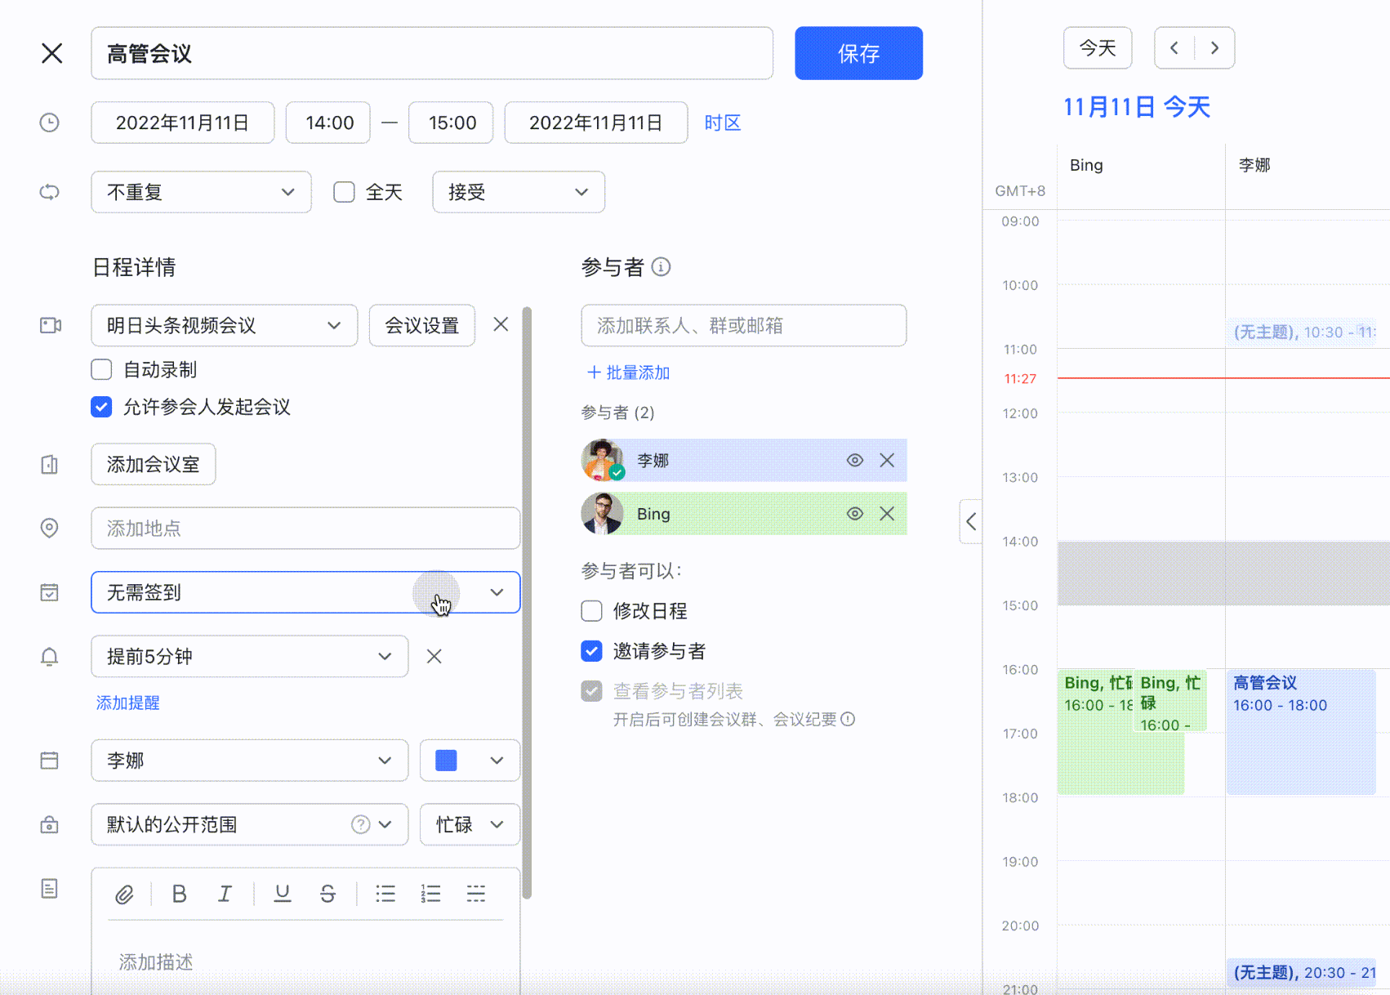The image size is (1390, 995).
Task: Open the blue calendar color swatch picker
Action: (470, 761)
